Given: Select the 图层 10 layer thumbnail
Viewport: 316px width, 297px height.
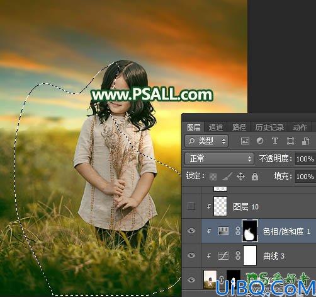Looking at the screenshot, I should [220, 206].
